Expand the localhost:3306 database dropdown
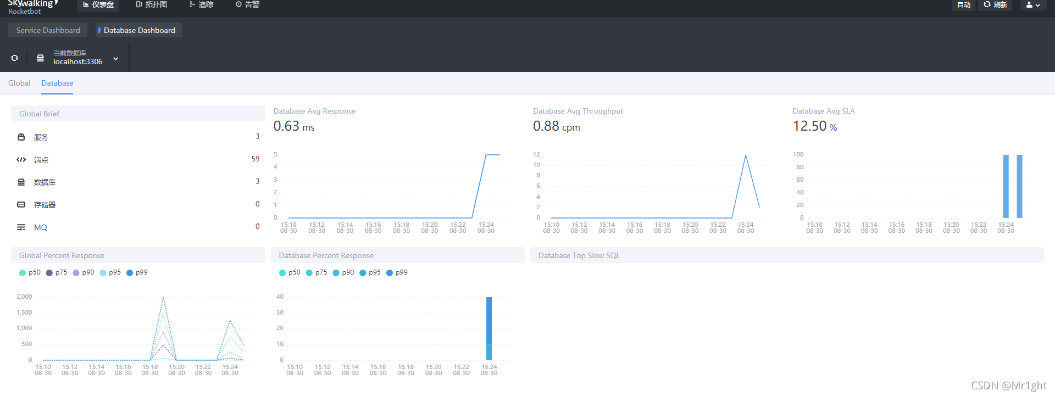The image size is (1055, 397). tap(115, 59)
